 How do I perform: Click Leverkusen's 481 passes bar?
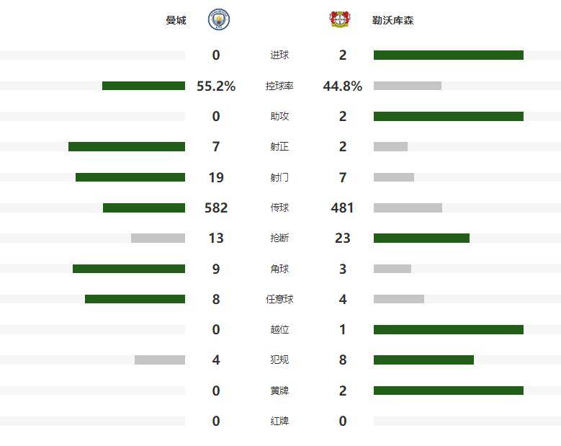[x=408, y=208]
